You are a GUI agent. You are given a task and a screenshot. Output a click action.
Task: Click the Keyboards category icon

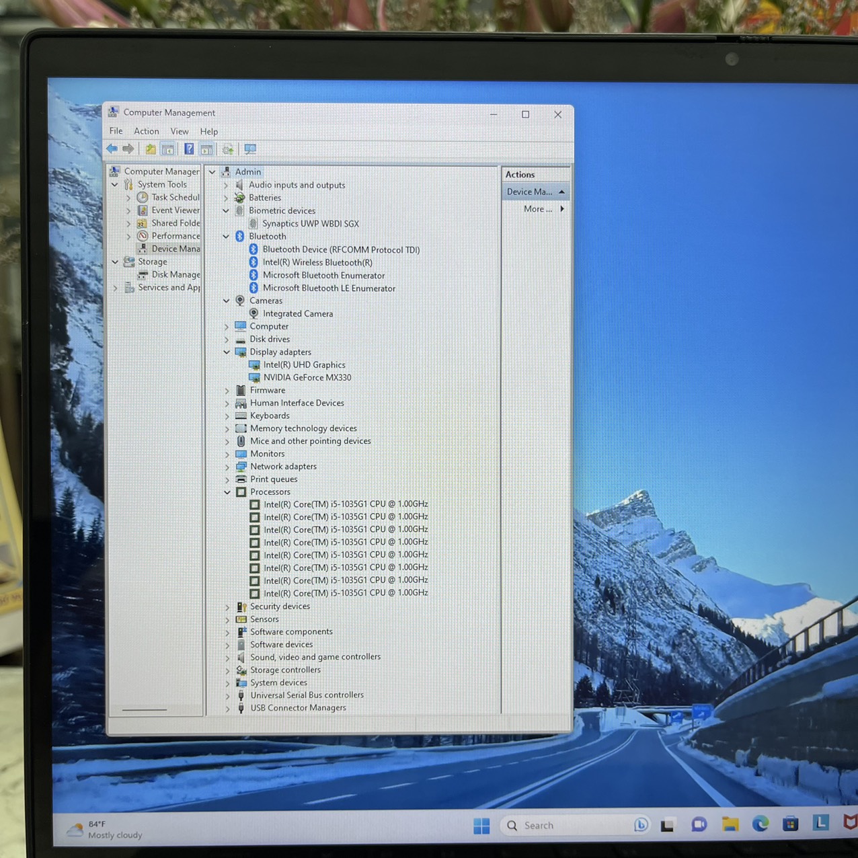(x=241, y=416)
